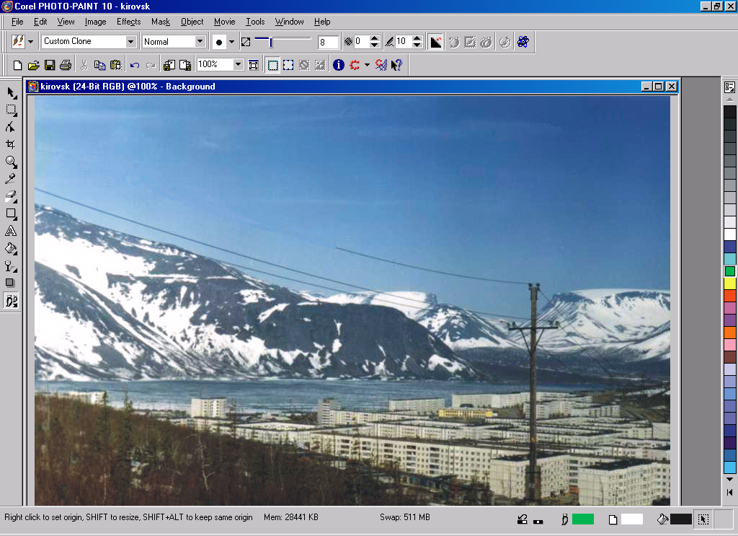
Task: Open the Object menu
Action: pos(192,22)
